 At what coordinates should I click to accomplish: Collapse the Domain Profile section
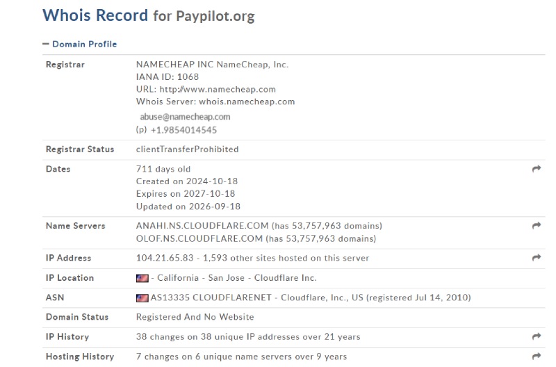79,44
